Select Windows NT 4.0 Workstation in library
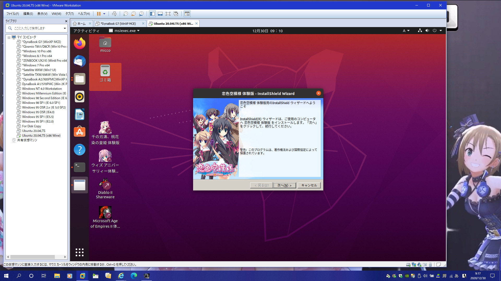 click(x=42, y=89)
